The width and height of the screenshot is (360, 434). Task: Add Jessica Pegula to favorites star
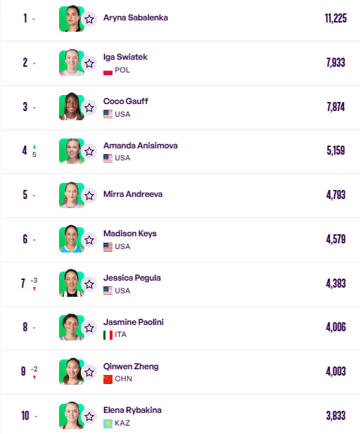[x=89, y=285]
